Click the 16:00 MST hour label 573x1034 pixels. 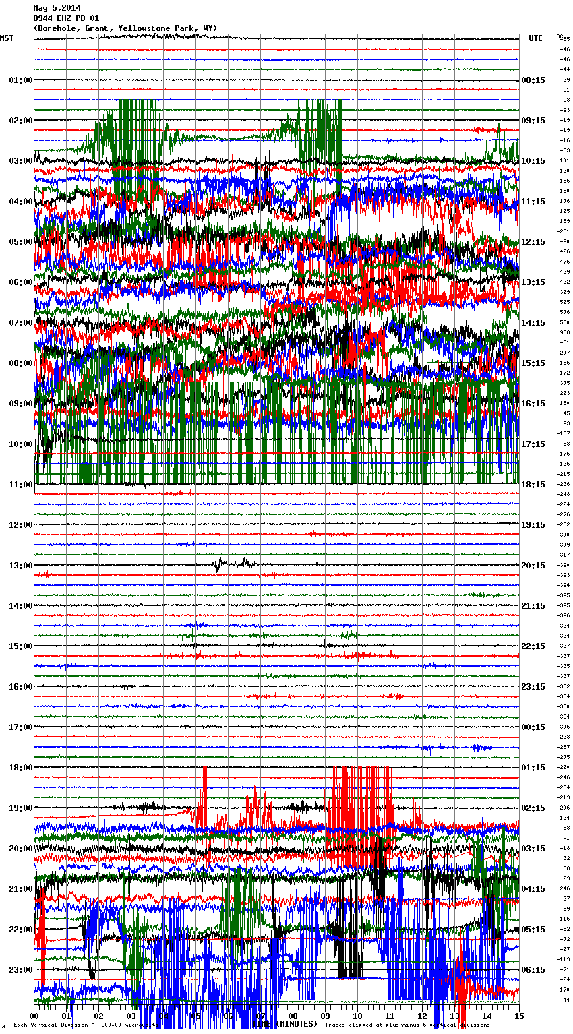pos(21,686)
